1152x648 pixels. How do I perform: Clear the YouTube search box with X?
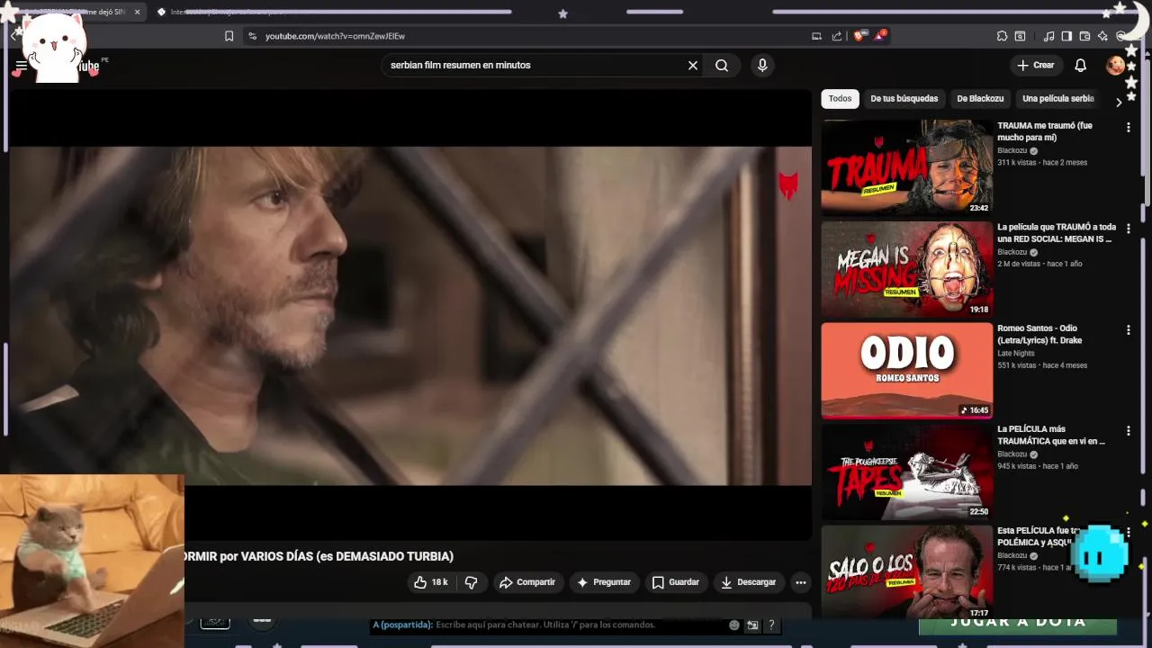pyautogui.click(x=693, y=66)
